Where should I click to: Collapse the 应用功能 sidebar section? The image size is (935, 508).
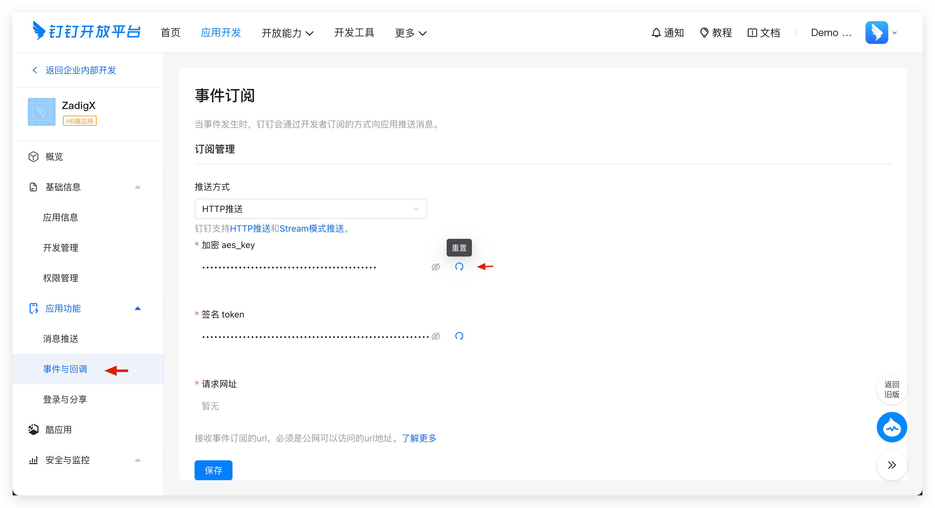(x=137, y=308)
